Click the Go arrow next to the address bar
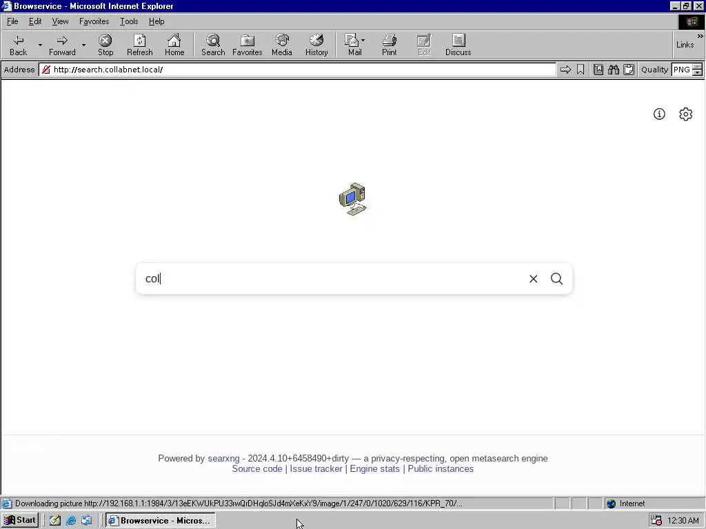Image resolution: width=706 pixels, height=529 pixels. click(x=565, y=70)
